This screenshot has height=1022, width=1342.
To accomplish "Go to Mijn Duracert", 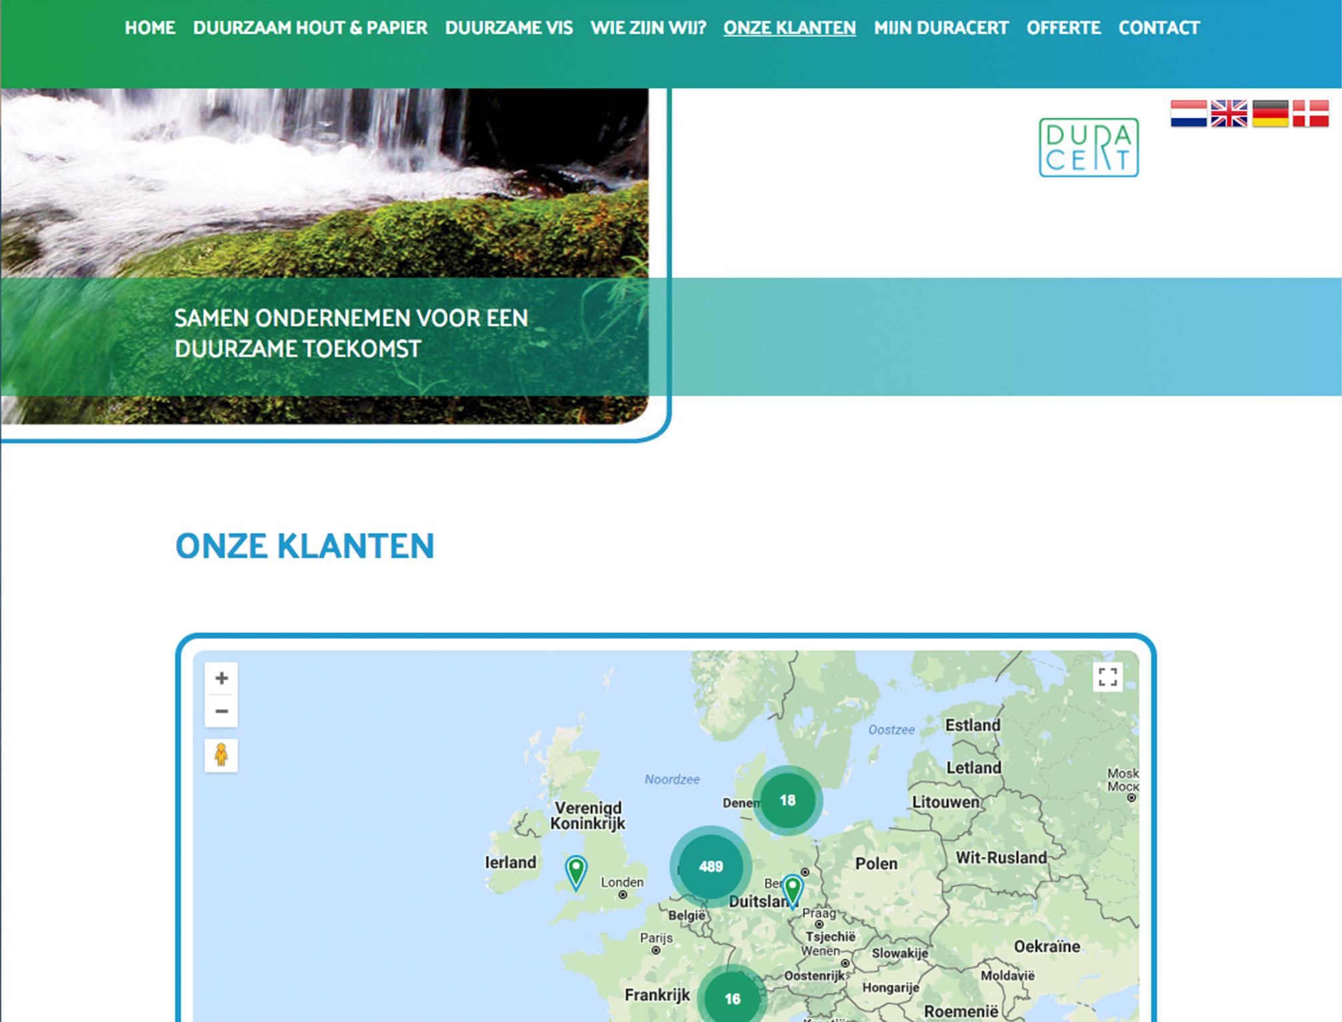I will coord(941,28).
